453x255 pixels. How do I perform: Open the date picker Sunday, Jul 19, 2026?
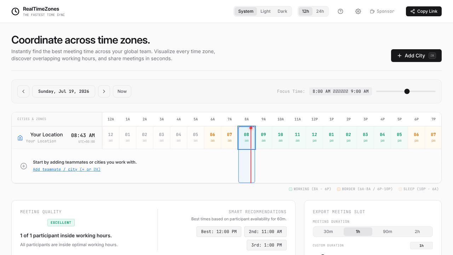click(64, 91)
